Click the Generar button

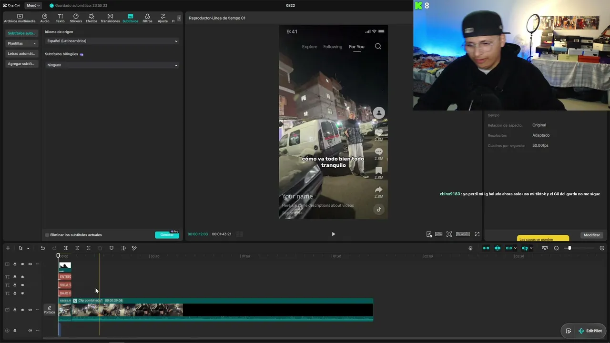click(167, 235)
